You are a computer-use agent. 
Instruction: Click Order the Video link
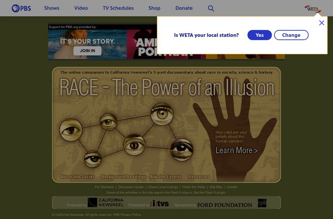(x=194, y=187)
